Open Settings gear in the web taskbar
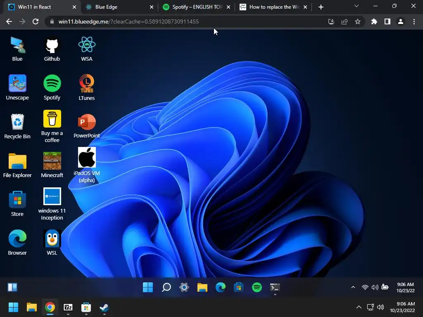The image size is (423, 317). pos(184,287)
